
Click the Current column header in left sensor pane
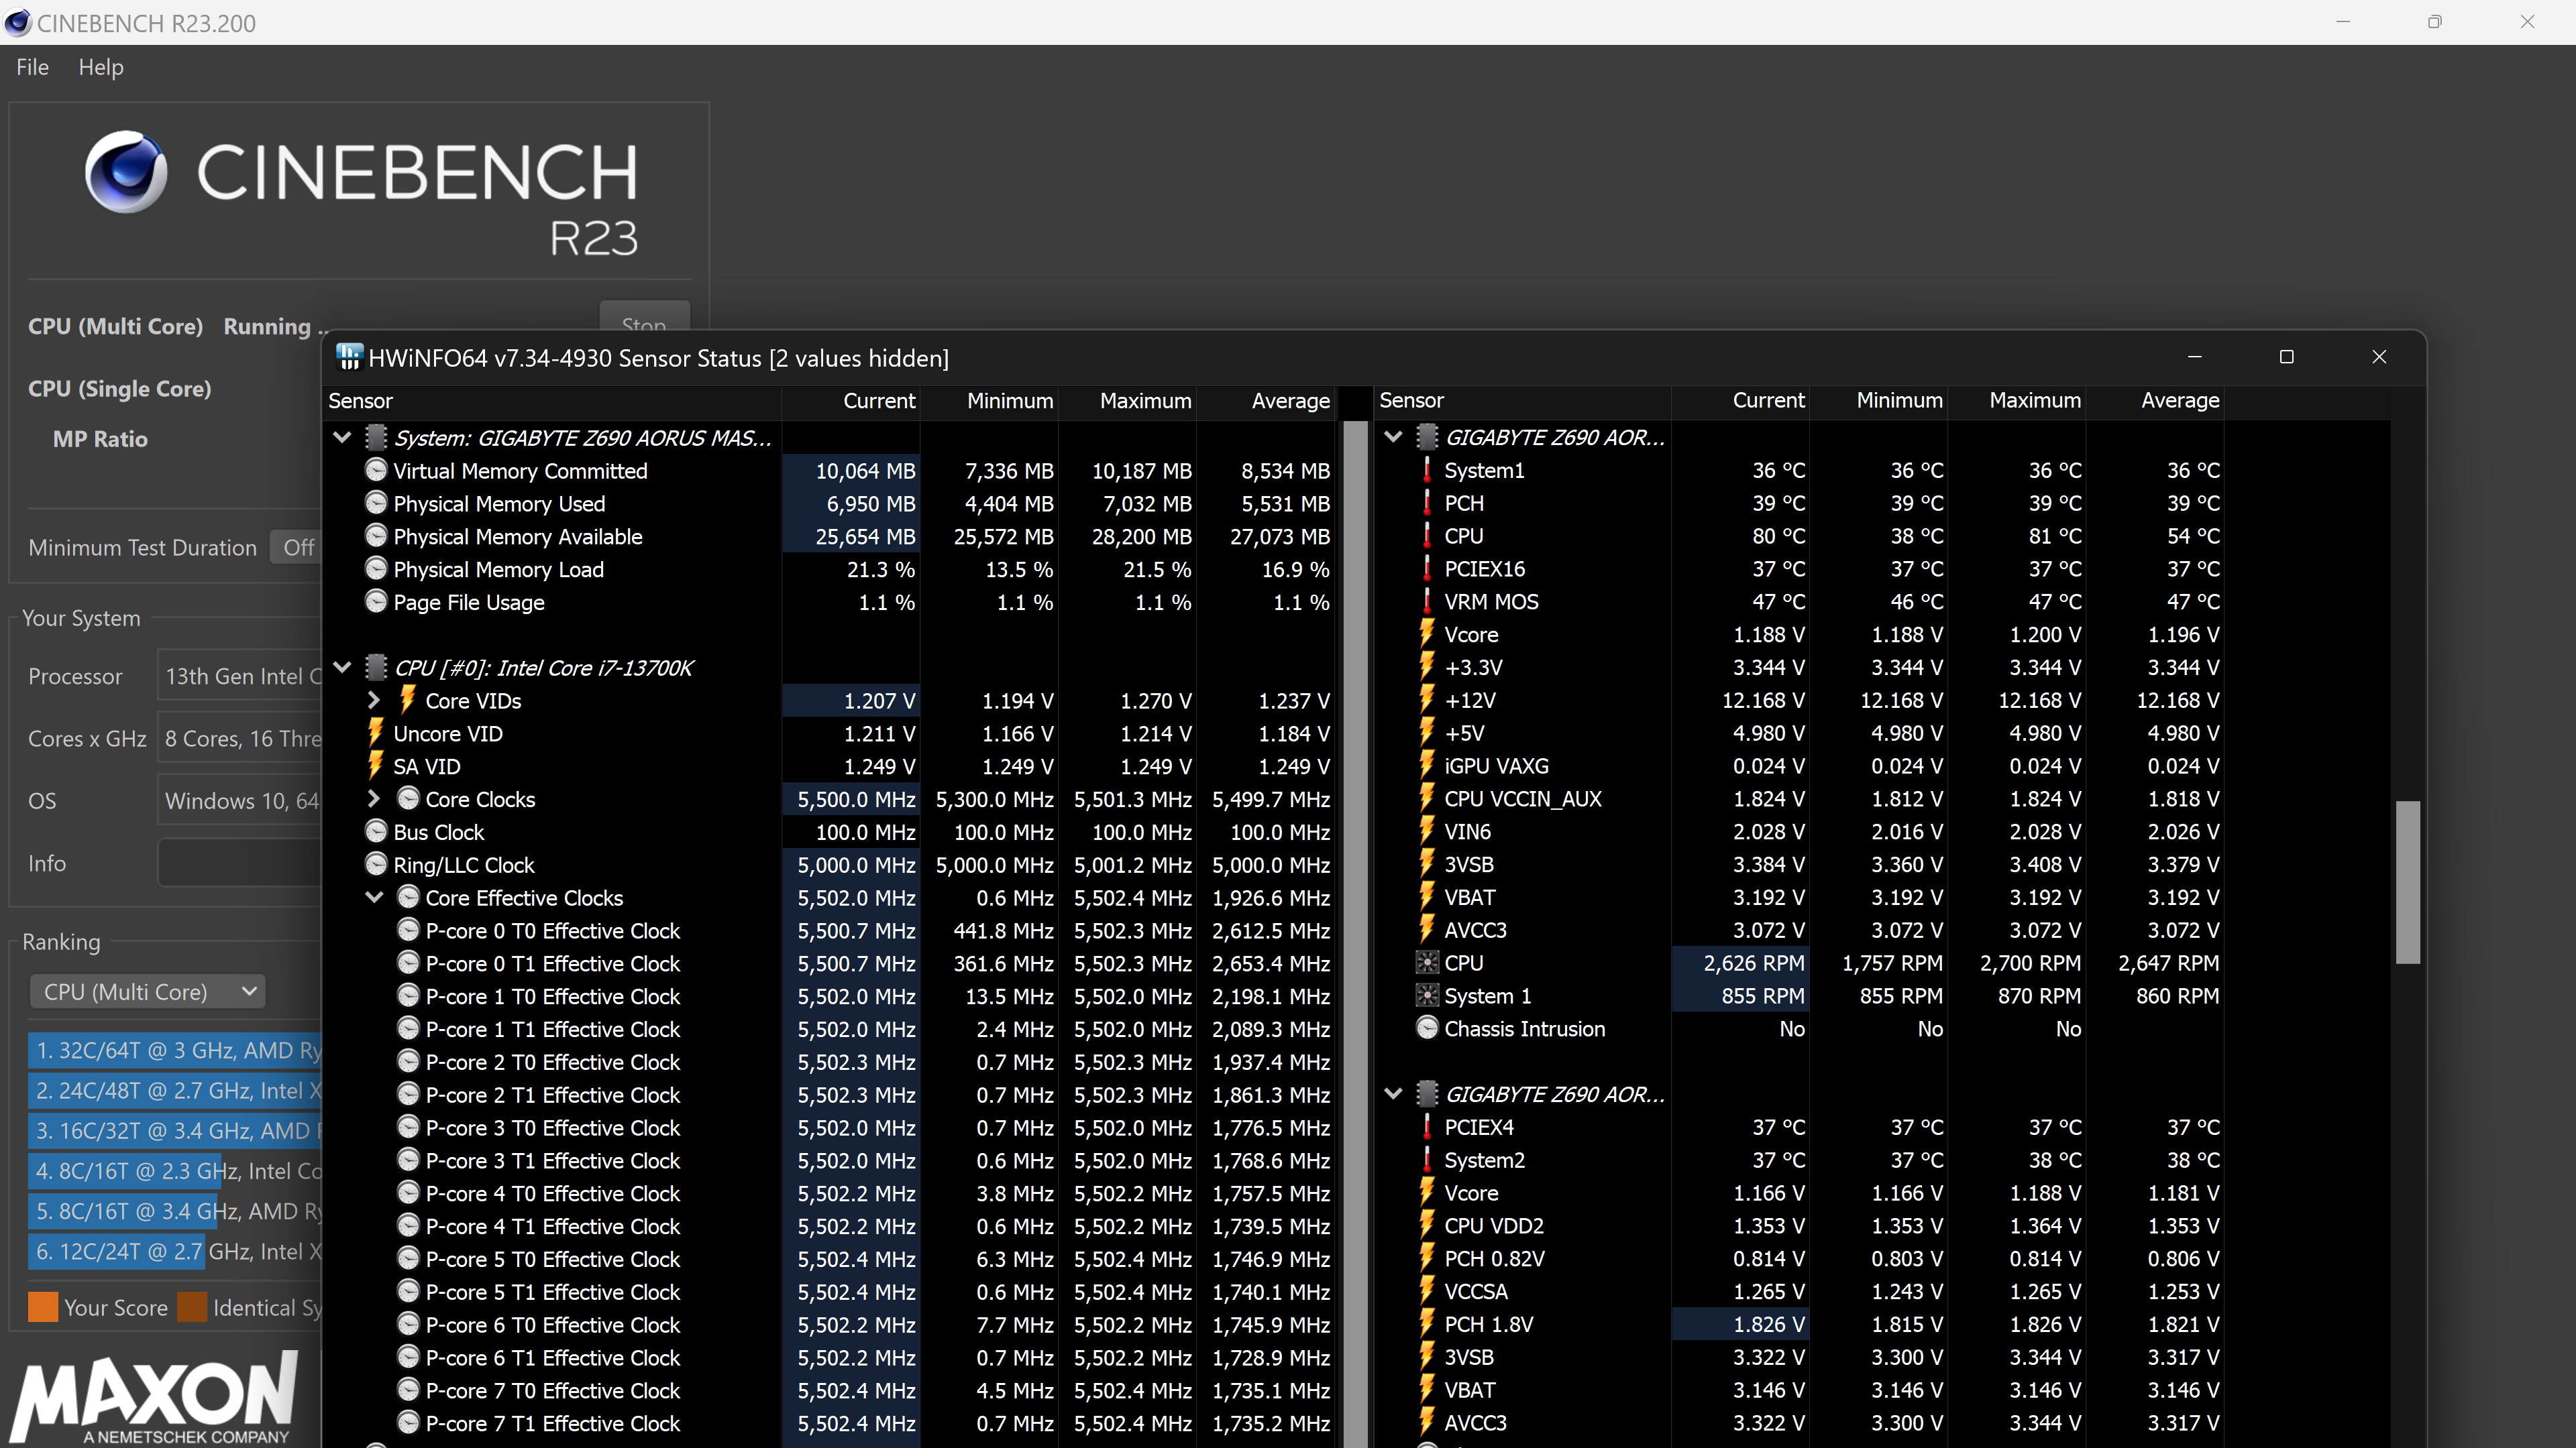[851, 401]
